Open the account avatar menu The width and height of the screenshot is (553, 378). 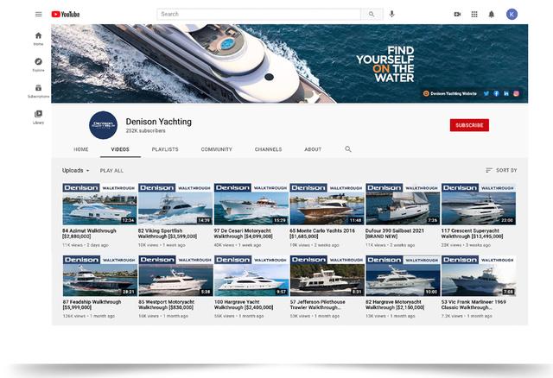(512, 14)
